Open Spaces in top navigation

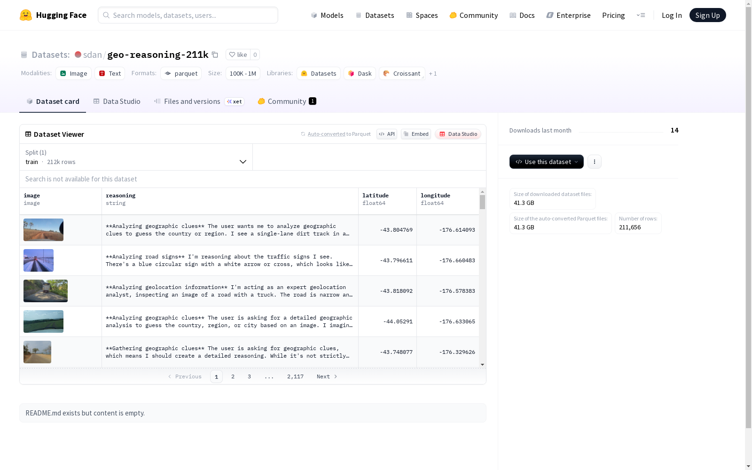pos(422,15)
